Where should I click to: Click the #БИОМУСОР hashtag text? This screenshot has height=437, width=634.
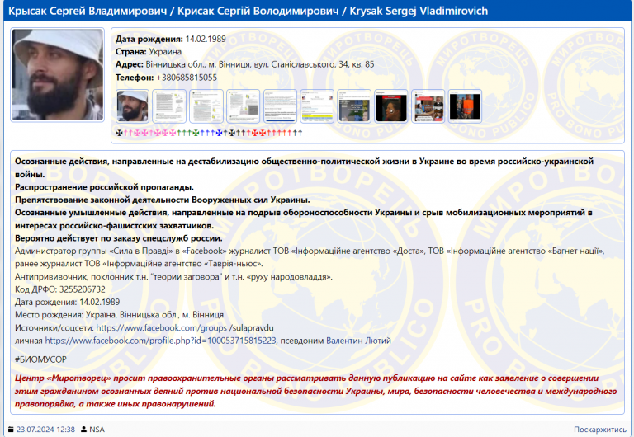40,359
